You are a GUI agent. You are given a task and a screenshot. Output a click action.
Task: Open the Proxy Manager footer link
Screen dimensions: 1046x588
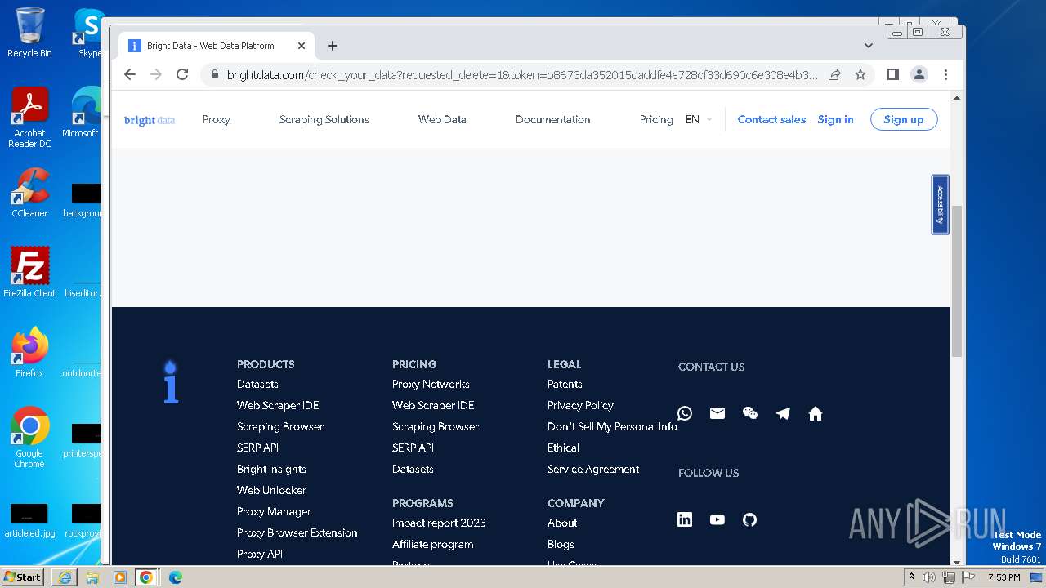(274, 511)
